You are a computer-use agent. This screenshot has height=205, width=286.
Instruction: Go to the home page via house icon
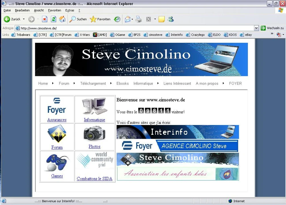pyautogui.click(x=62, y=19)
